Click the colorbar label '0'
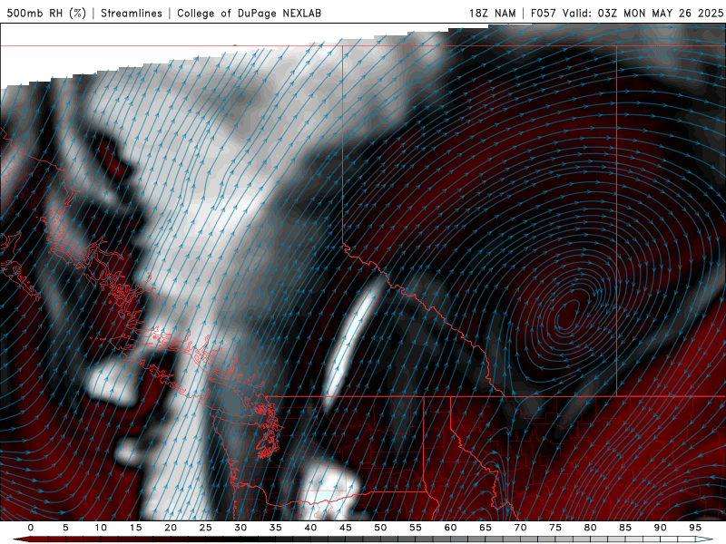This screenshot has width=726, height=544. click(31, 528)
